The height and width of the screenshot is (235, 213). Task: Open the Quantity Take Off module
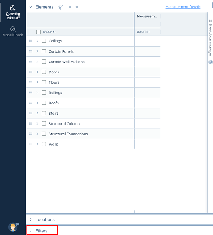pos(13,12)
